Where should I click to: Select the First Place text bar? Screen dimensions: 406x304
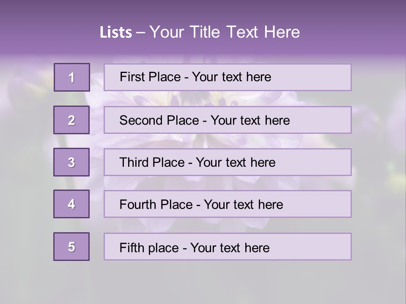(x=228, y=77)
